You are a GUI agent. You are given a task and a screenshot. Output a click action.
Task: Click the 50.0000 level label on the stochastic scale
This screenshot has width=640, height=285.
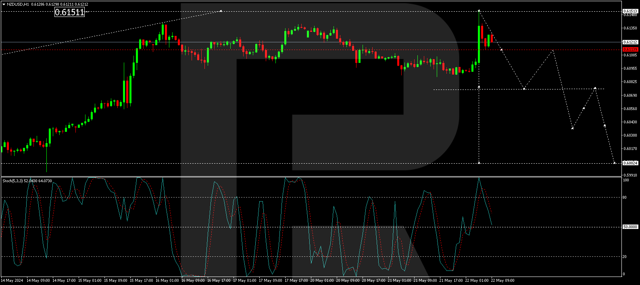630,227
